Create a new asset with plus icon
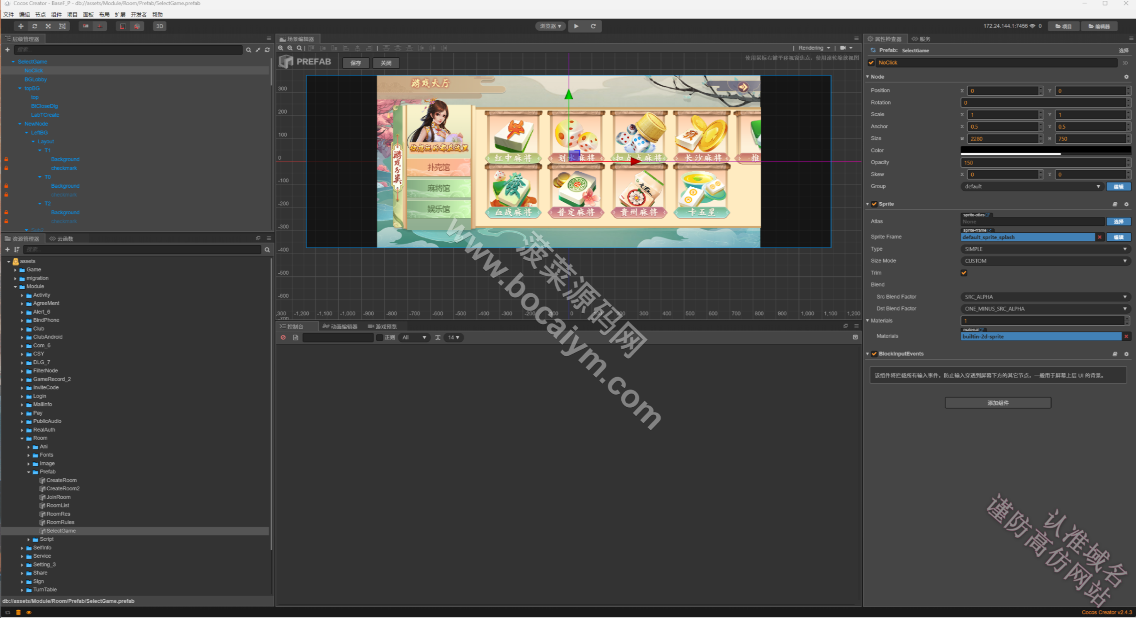This screenshot has width=1136, height=618. click(x=8, y=250)
